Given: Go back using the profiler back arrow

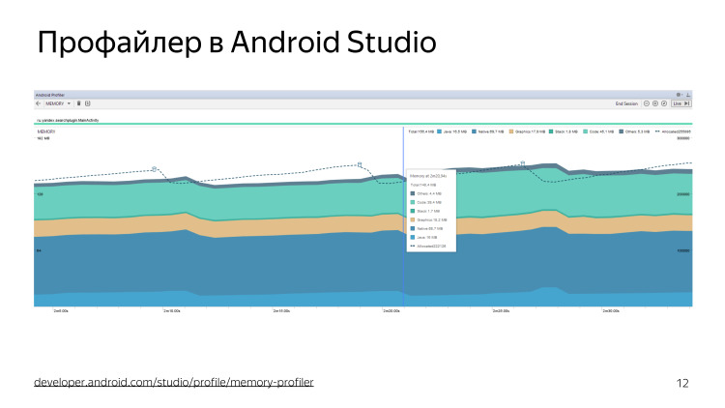Looking at the screenshot, I should [x=39, y=103].
